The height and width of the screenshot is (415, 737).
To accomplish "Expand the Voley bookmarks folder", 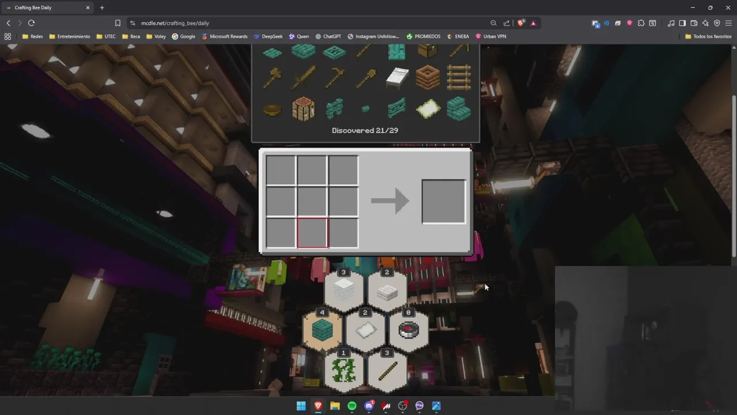I will (156, 36).
